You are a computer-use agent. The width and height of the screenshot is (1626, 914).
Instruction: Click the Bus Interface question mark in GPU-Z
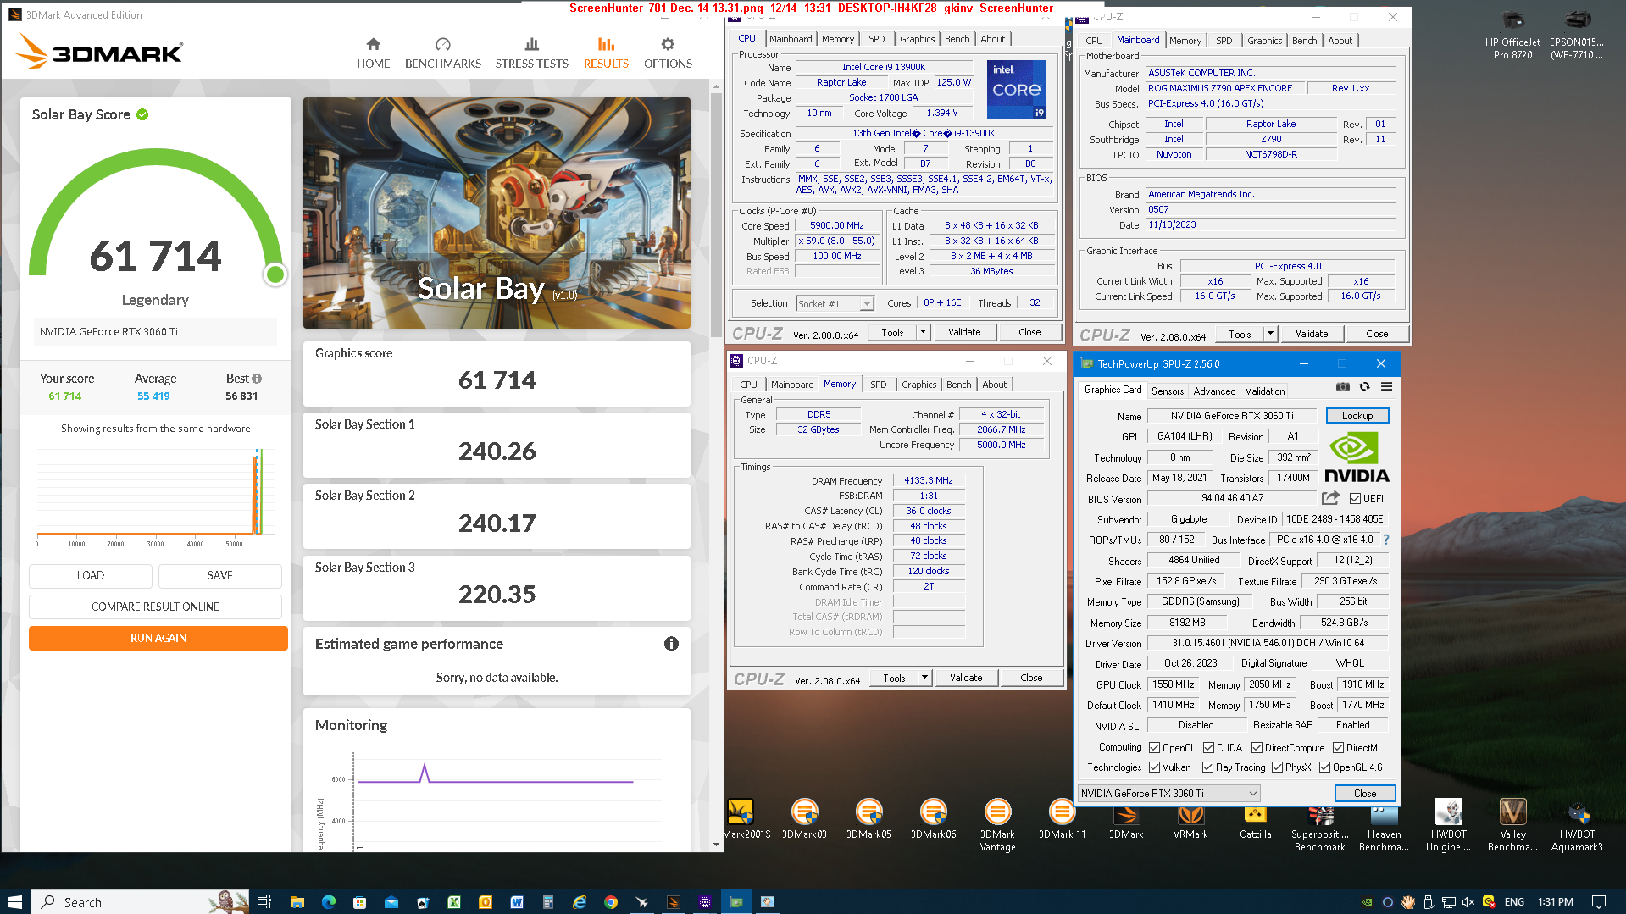1386,540
